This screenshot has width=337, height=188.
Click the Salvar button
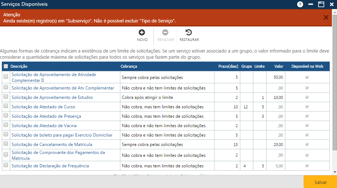(x=320, y=182)
